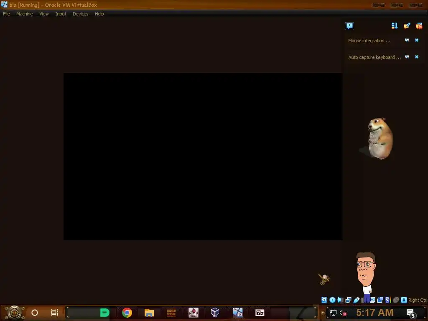Open the taskbar app with 10 badge
The width and height of the screenshot is (428, 321).
tap(237, 313)
